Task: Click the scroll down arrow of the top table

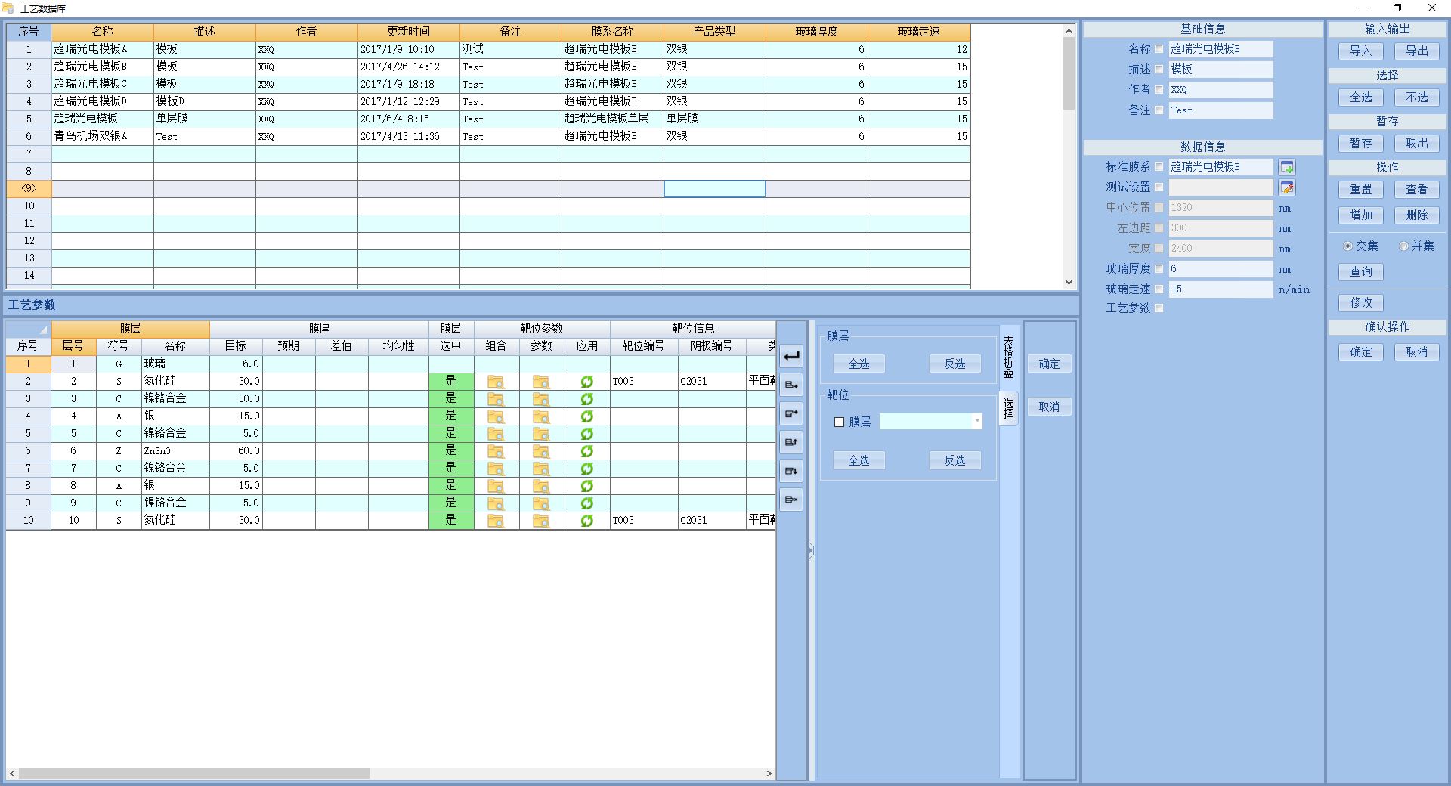Action: click(x=1069, y=282)
